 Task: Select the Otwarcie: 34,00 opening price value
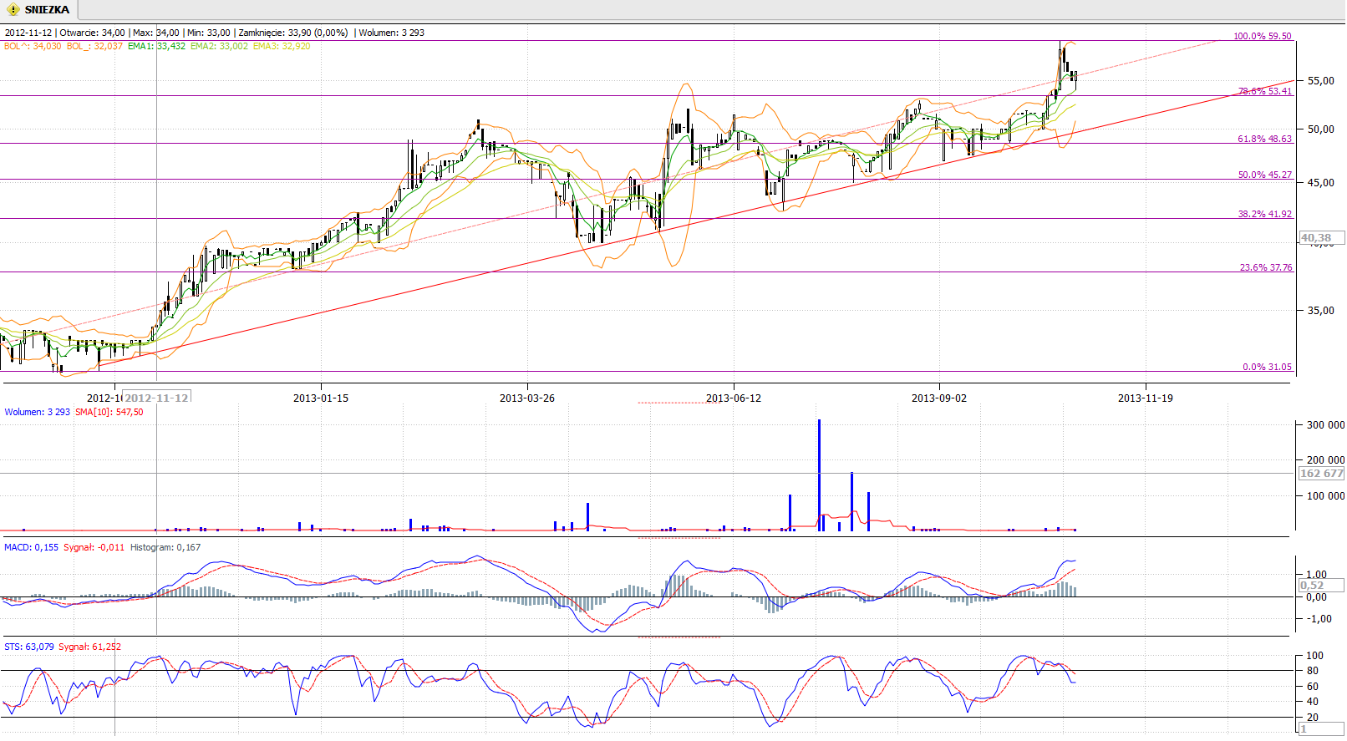93,33
